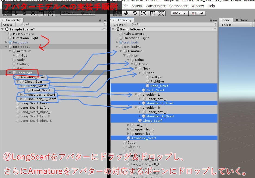Switch to the Scene tab
This screenshot has height=178, width=255.
pos(225,20)
